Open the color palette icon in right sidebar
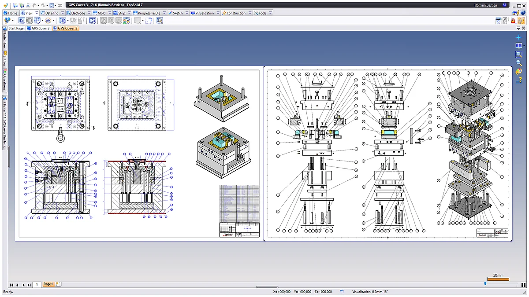Image resolution: width=529 pixels, height=297 pixels. (x=519, y=71)
